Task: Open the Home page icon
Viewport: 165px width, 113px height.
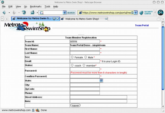Action: [32, 12]
